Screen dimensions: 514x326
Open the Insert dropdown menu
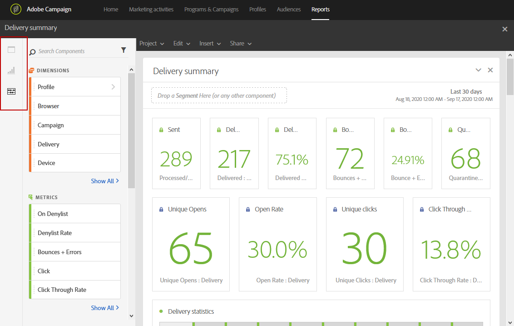pos(210,44)
